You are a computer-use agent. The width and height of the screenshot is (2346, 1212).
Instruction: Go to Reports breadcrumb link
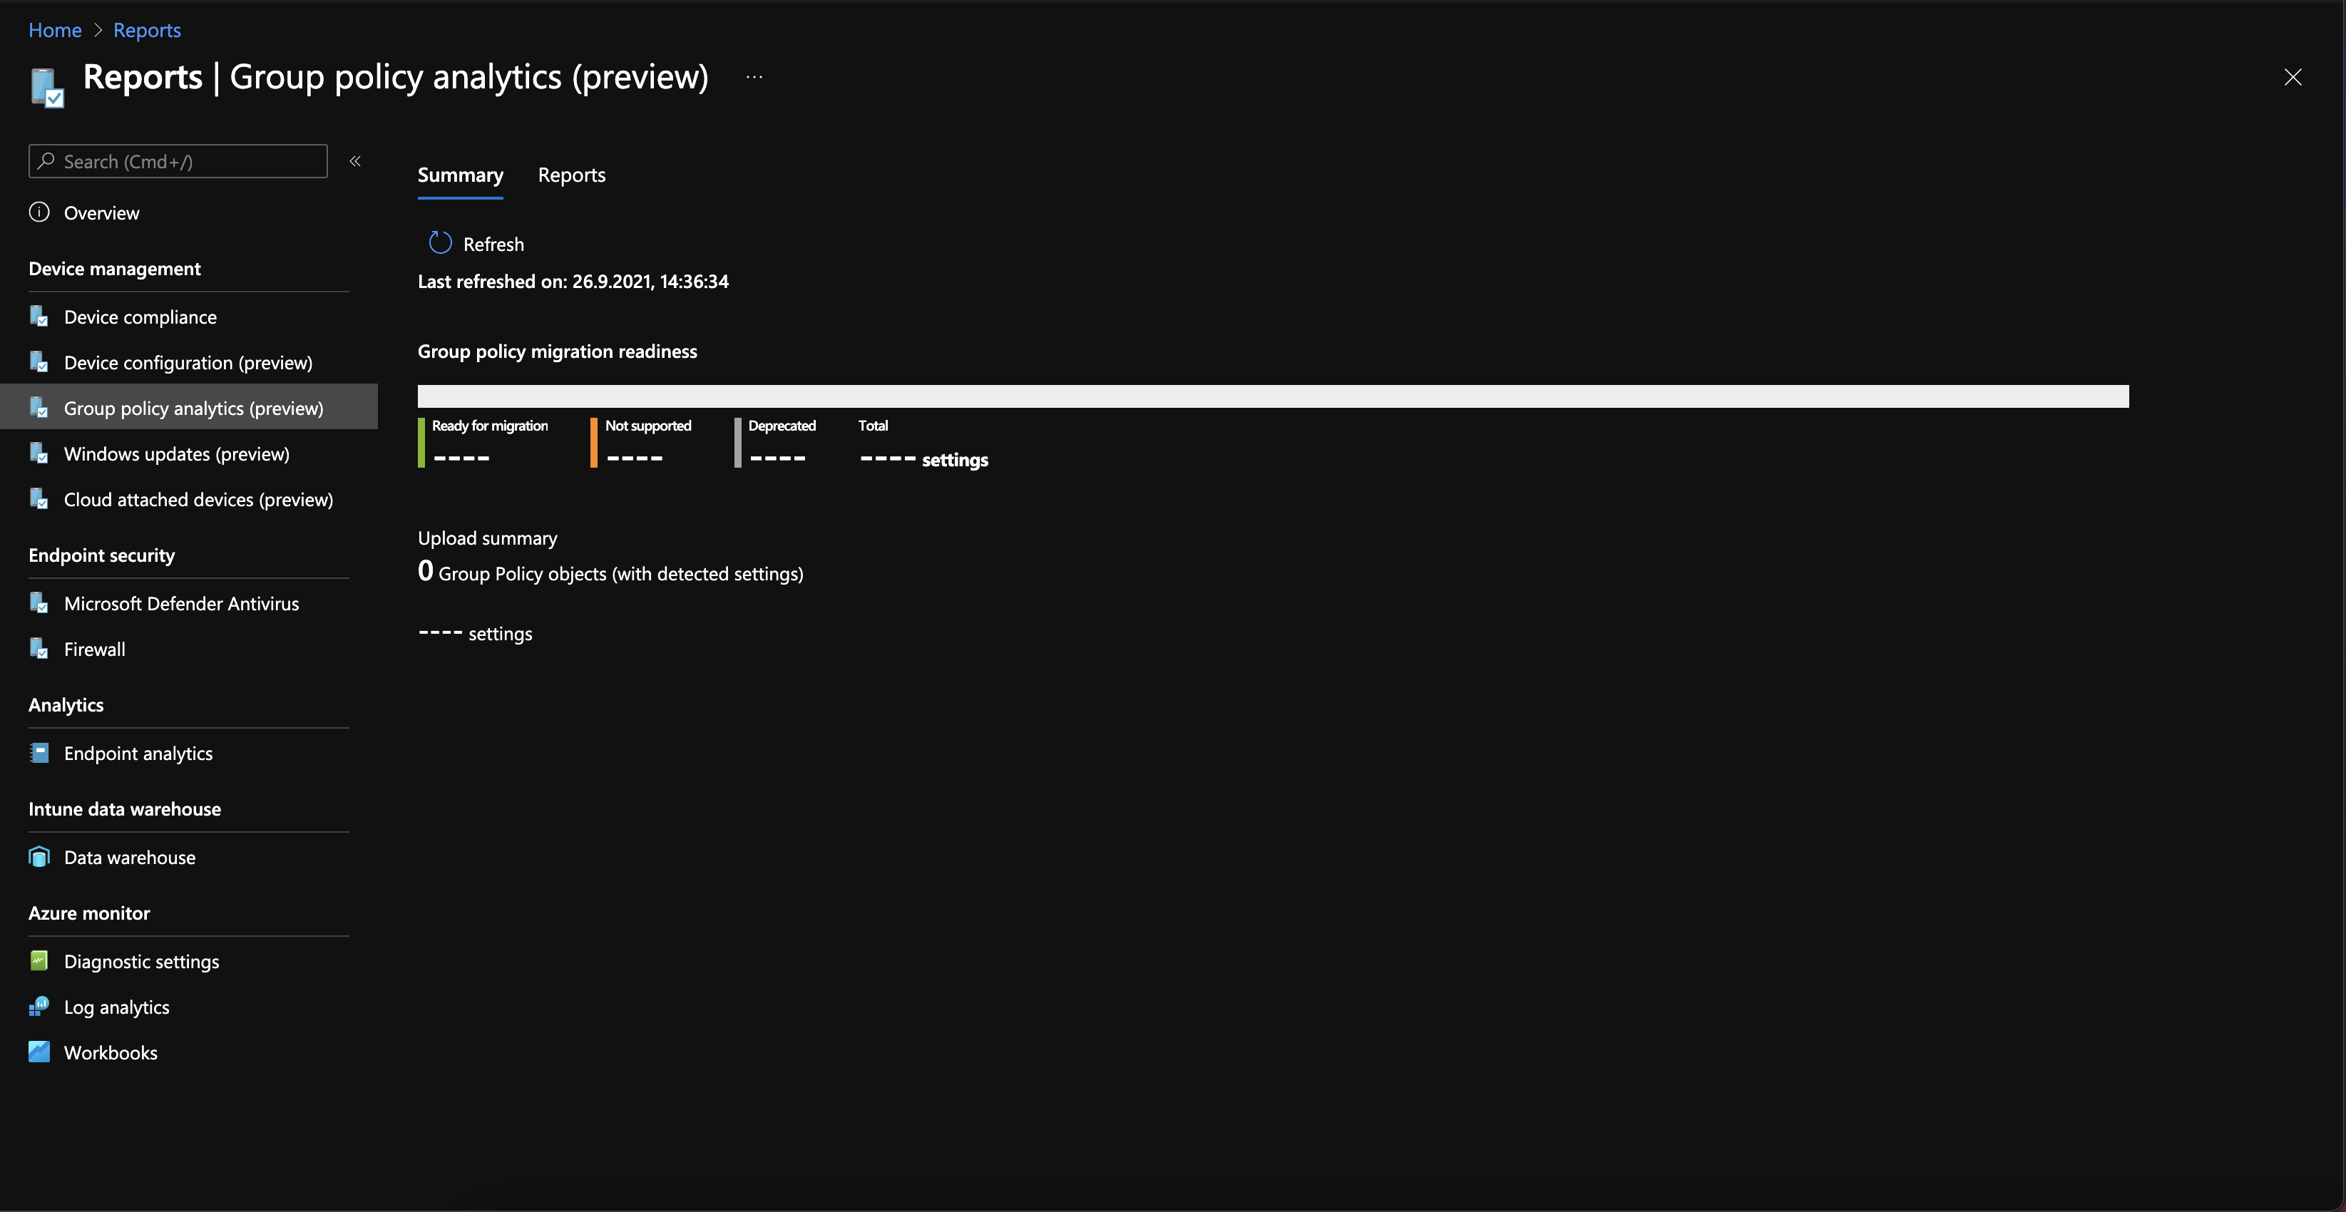tap(147, 30)
